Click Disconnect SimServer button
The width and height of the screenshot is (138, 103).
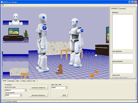click(x=39, y=95)
